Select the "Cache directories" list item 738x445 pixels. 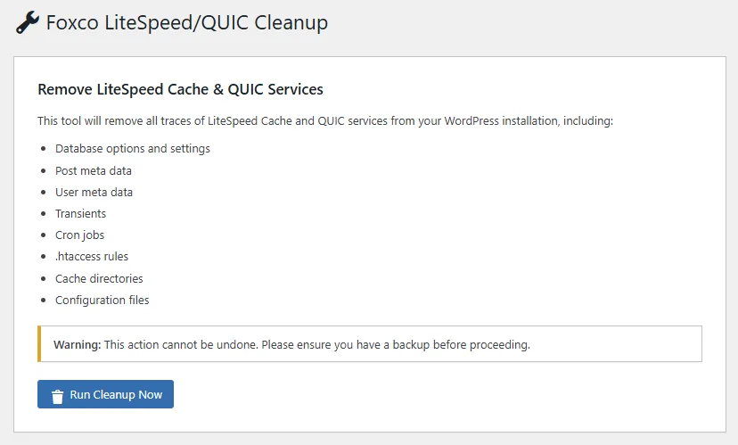(x=99, y=278)
